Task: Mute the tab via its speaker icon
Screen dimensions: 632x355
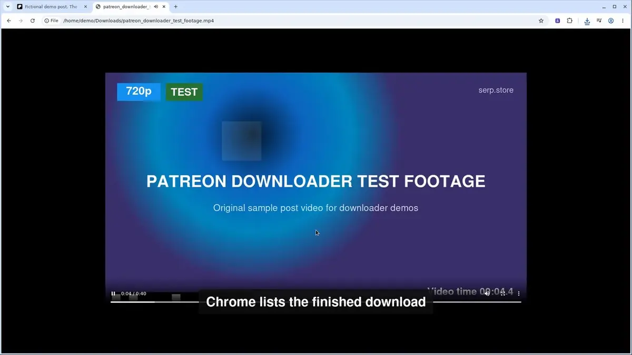Action: click(156, 7)
